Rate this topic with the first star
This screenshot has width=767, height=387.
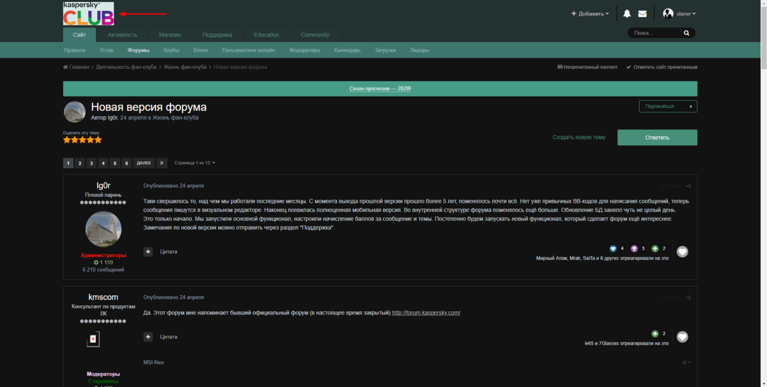pos(67,139)
